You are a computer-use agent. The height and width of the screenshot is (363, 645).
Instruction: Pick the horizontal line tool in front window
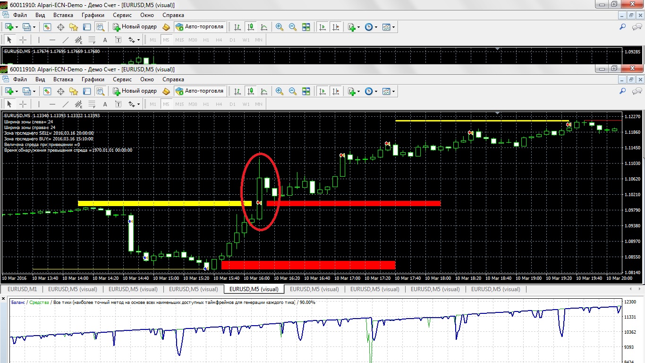point(52,104)
